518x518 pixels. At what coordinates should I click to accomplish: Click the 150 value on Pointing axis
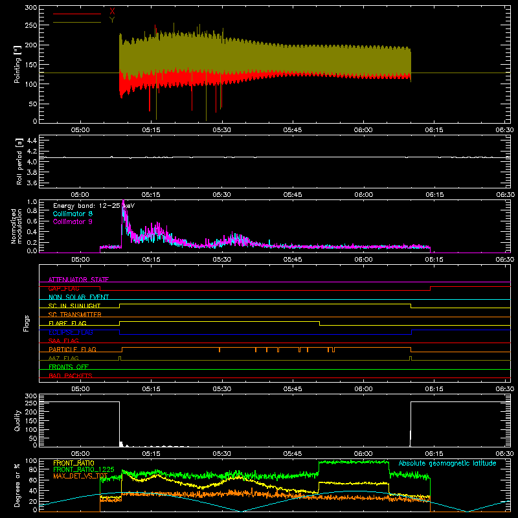click(30, 65)
